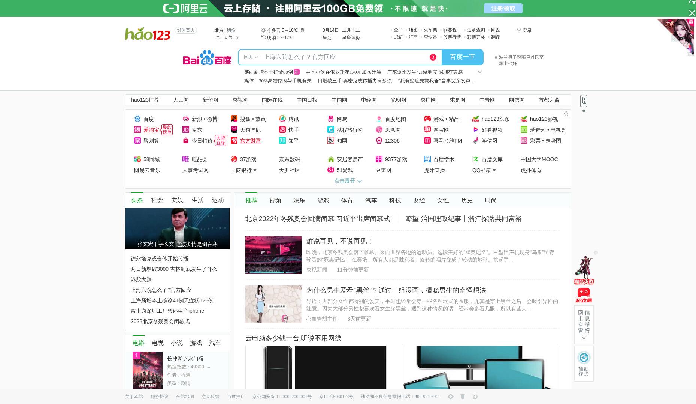
Task: Select the 视频 feed tab
Action: click(x=275, y=201)
